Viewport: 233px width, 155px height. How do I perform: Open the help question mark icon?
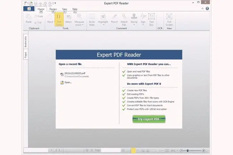click(207, 9)
